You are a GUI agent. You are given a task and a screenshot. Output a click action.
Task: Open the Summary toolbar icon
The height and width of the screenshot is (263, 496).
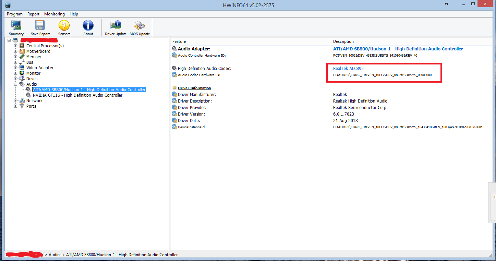16,25
